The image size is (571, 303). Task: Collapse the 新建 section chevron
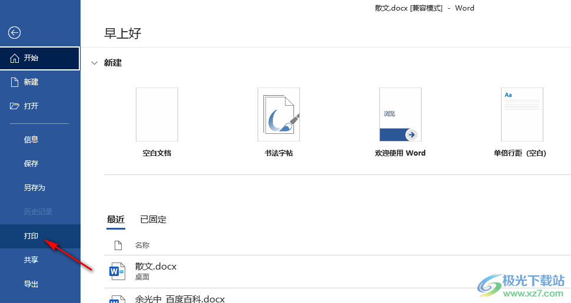point(95,63)
